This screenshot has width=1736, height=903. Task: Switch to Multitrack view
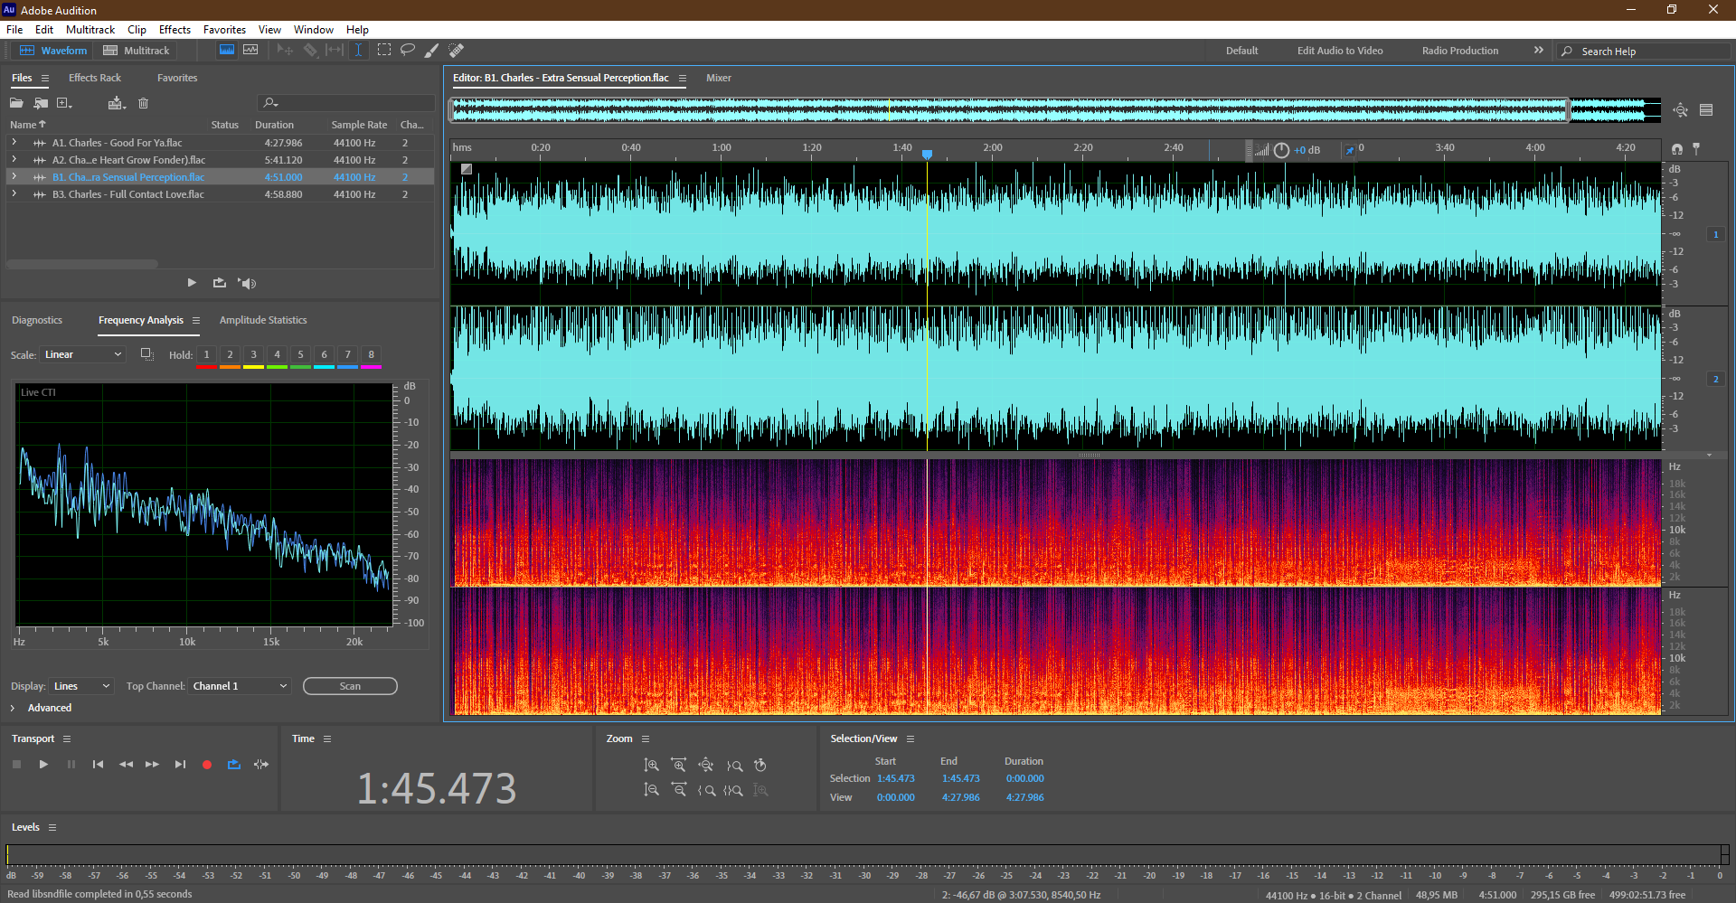tap(137, 51)
